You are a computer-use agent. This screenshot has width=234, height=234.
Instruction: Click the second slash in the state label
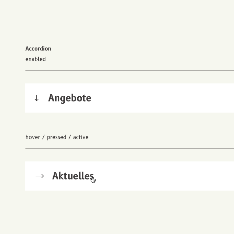point(70,137)
